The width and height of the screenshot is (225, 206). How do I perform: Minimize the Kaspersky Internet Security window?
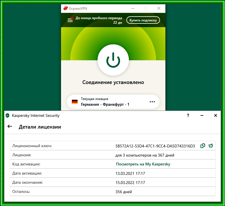pos(202,115)
